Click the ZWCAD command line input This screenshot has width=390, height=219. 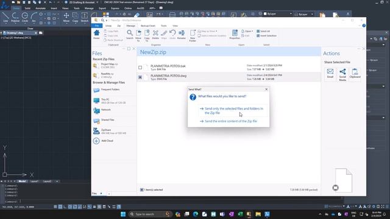[174, 201]
